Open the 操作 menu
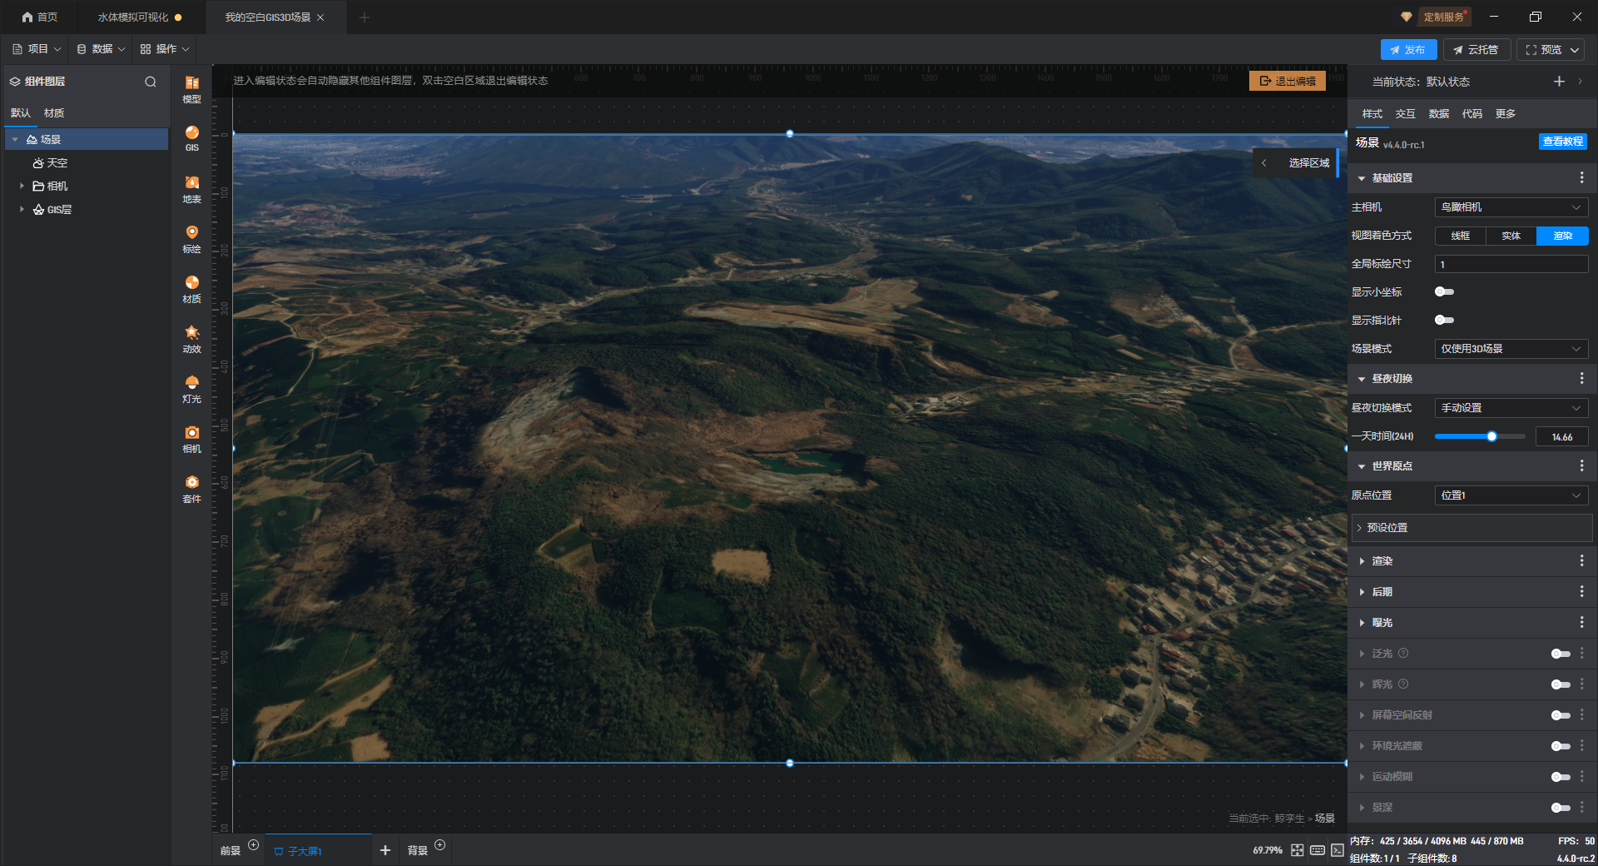 point(165,49)
